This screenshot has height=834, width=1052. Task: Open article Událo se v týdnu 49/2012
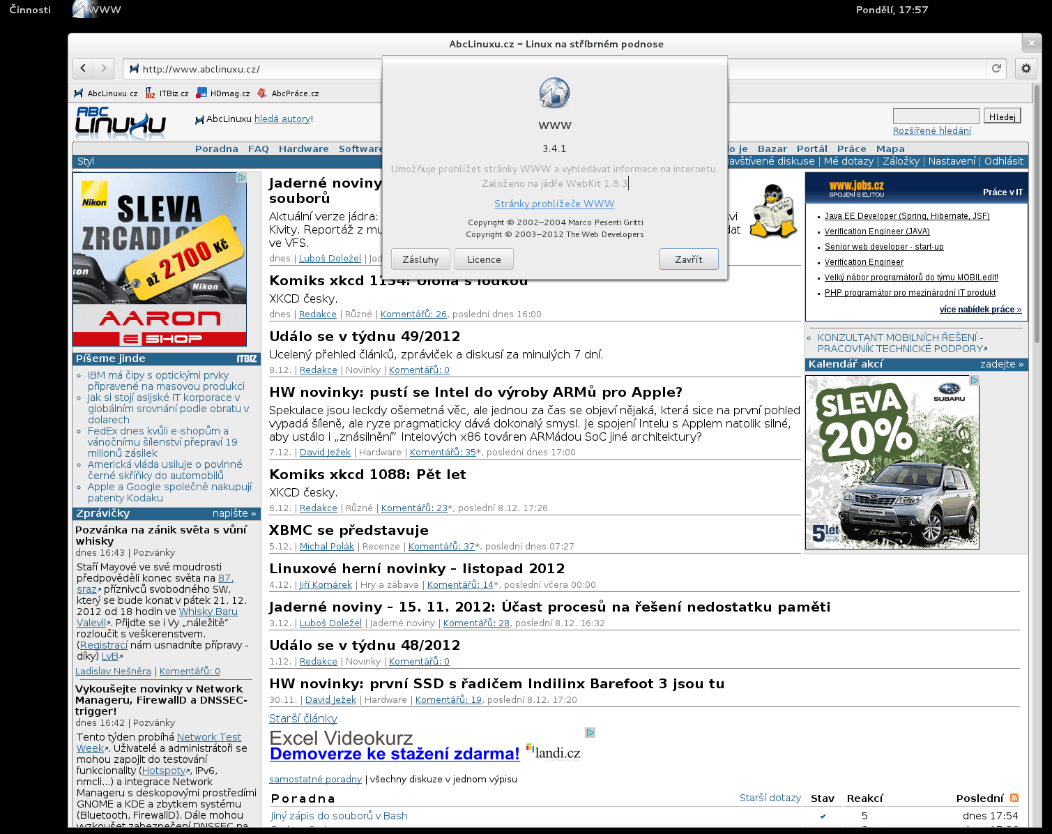[x=365, y=336]
